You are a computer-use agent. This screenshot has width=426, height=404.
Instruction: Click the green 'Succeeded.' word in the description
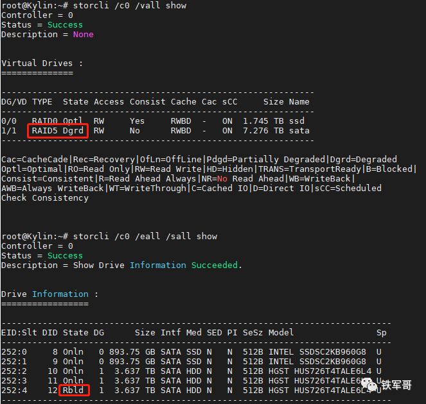(x=217, y=265)
